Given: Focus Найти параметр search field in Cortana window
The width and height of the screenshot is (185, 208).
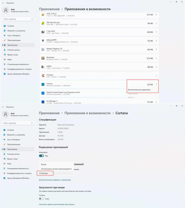Looking at the screenshot, I should click(x=18, y=123).
